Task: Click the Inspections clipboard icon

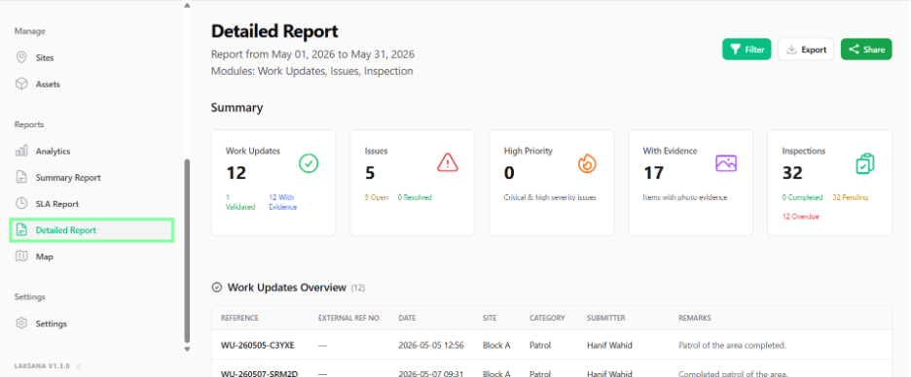Action: [865, 163]
